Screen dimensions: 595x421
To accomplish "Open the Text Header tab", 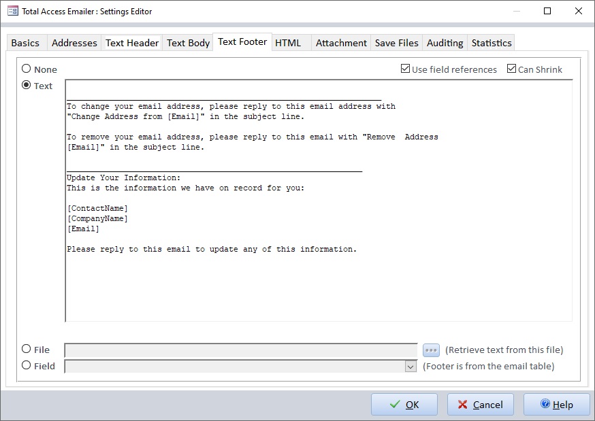I will click(x=132, y=43).
